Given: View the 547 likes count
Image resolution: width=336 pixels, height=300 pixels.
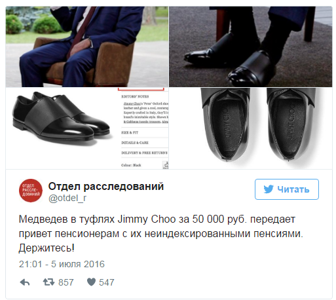Looking at the screenshot, I should click(x=107, y=282).
